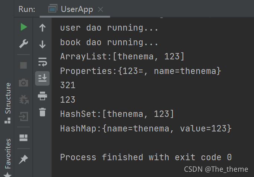Click the bug attach debugger icon
This screenshot has height=177, width=254.
click(x=24, y=100)
